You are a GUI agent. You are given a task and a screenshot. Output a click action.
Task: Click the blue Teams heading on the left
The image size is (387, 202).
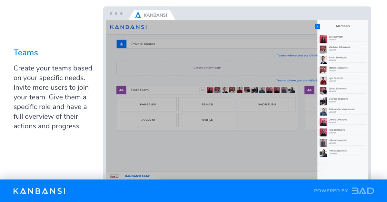26,53
